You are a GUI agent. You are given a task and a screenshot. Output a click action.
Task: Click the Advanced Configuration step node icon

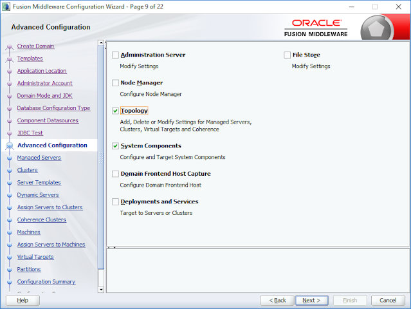10,145
